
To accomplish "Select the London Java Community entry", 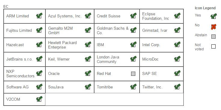I will pyautogui.click(x=108, y=59).
